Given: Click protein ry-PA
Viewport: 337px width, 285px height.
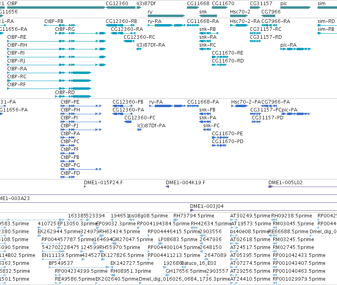Looking at the screenshot, I should (x=168, y=106).
